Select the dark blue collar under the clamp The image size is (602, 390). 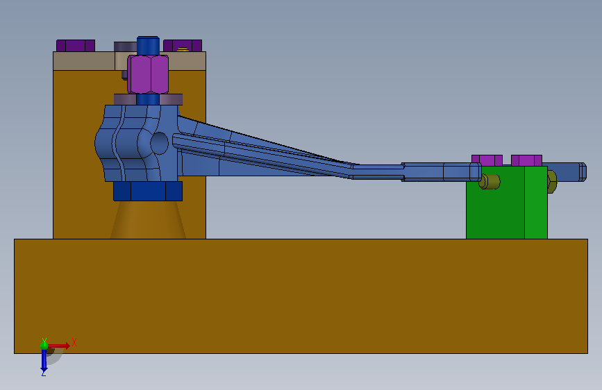[x=148, y=191]
